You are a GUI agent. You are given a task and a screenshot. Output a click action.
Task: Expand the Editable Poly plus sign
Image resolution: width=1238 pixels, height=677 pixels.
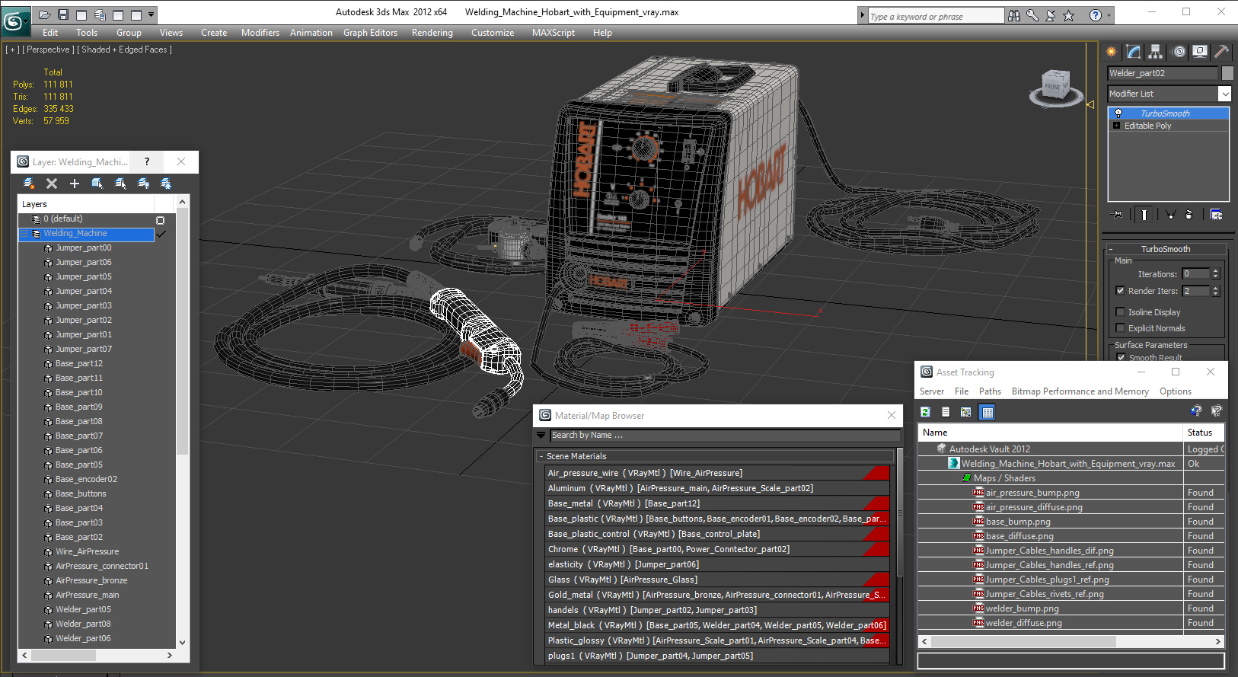click(1116, 126)
